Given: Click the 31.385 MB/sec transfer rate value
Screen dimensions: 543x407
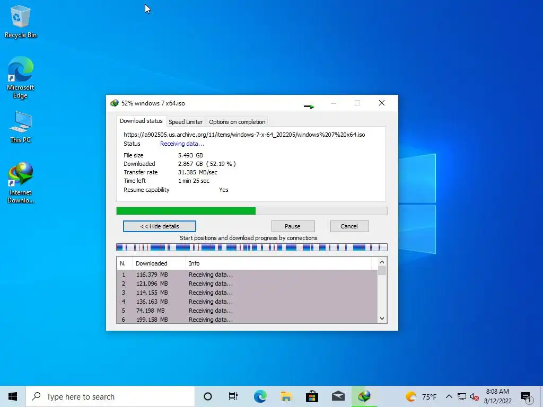Looking at the screenshot, I should (x=198, y=172).
